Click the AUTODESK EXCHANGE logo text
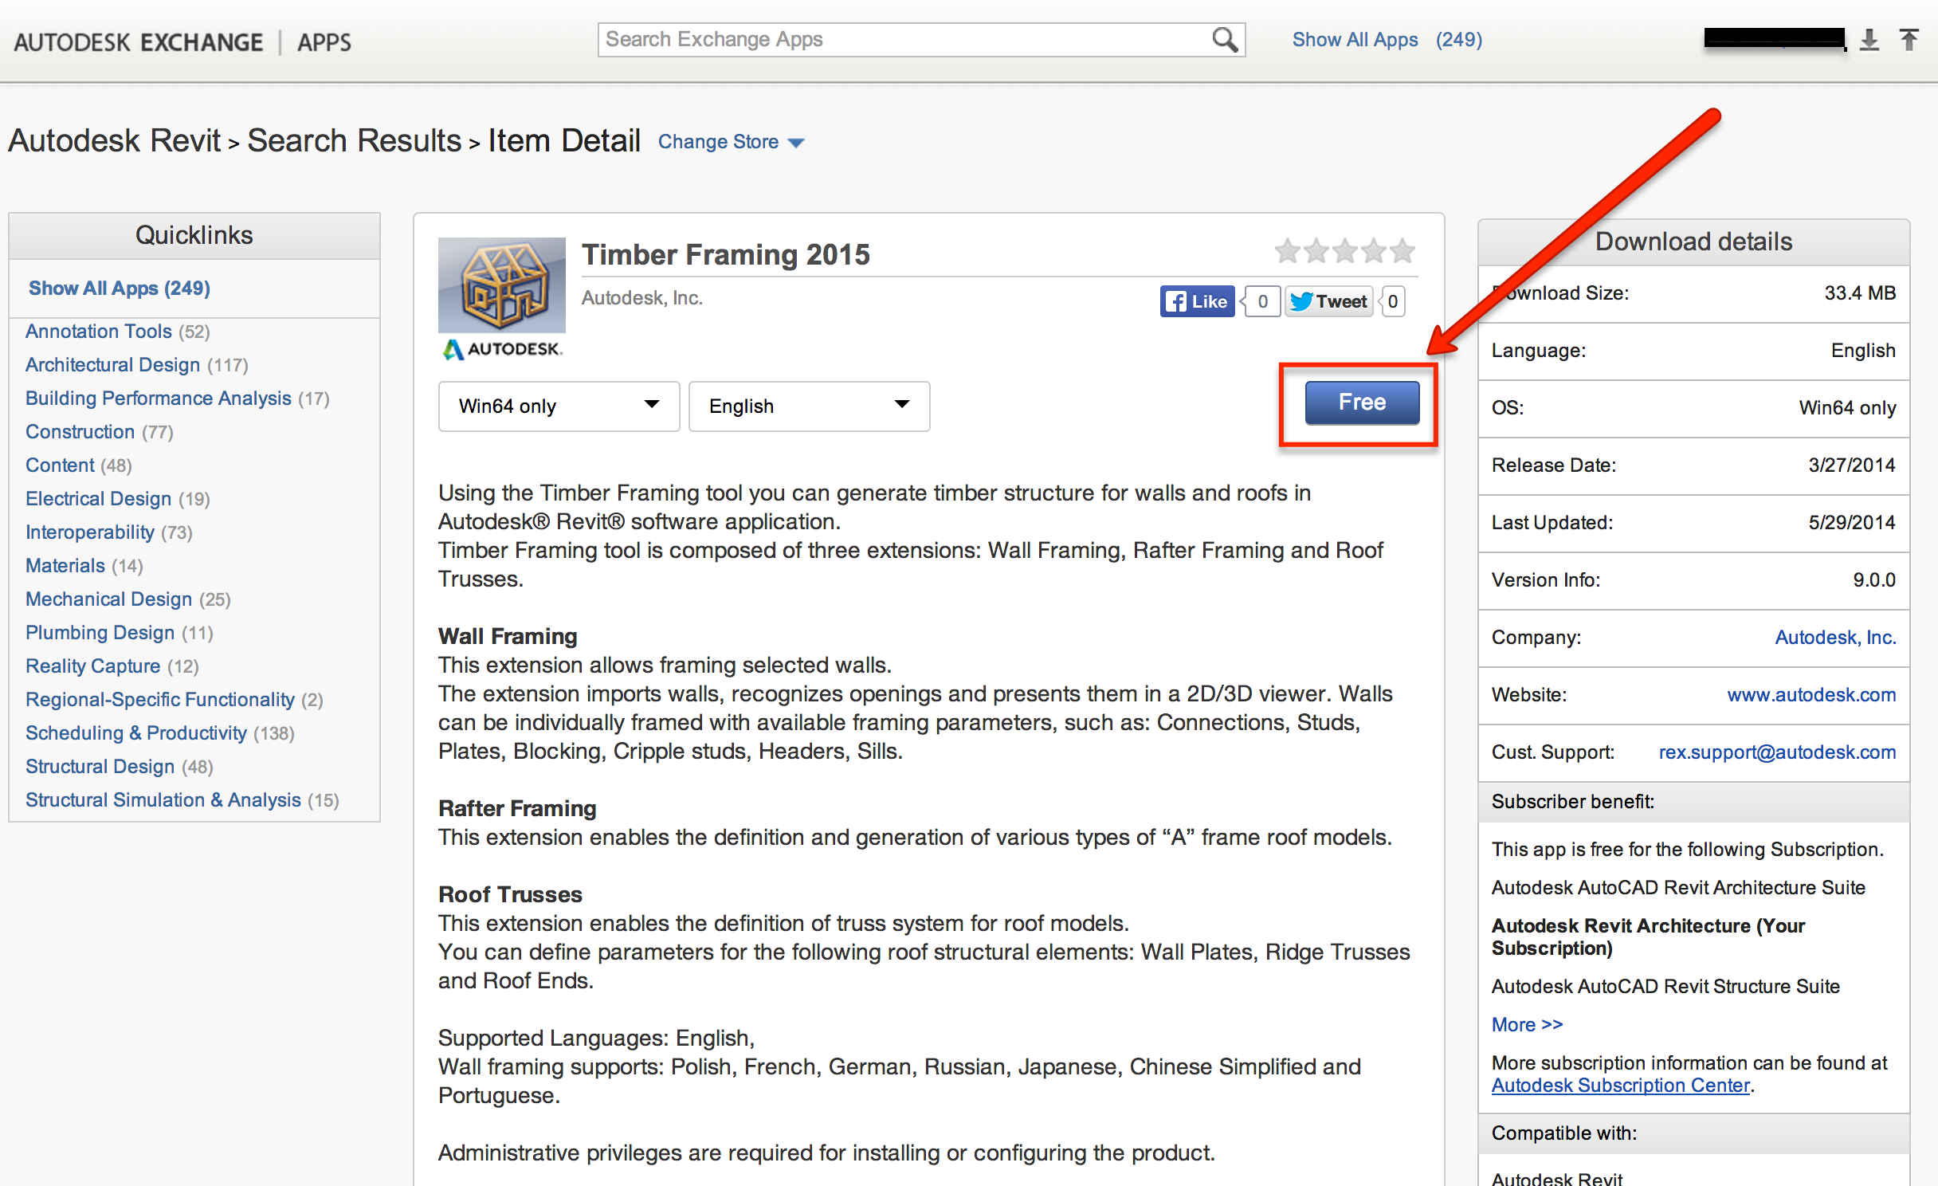This screenshot has height=1186, width=1938. click(x=139, y=41)
